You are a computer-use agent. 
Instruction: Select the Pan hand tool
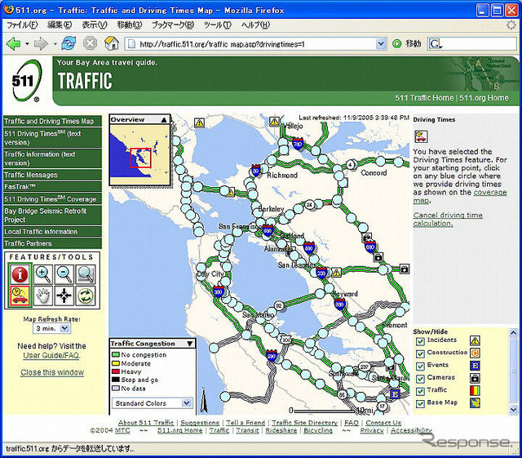coord(43,296)
